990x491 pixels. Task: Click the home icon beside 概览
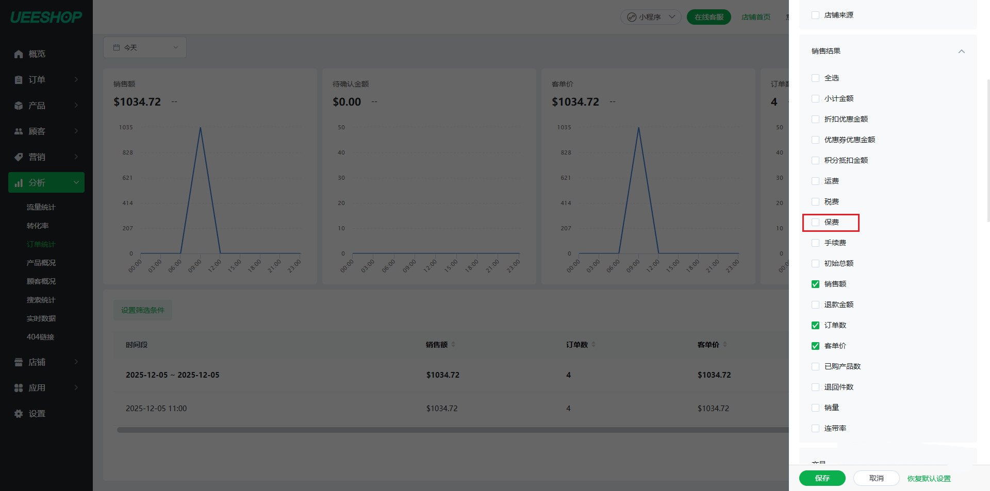19,54
